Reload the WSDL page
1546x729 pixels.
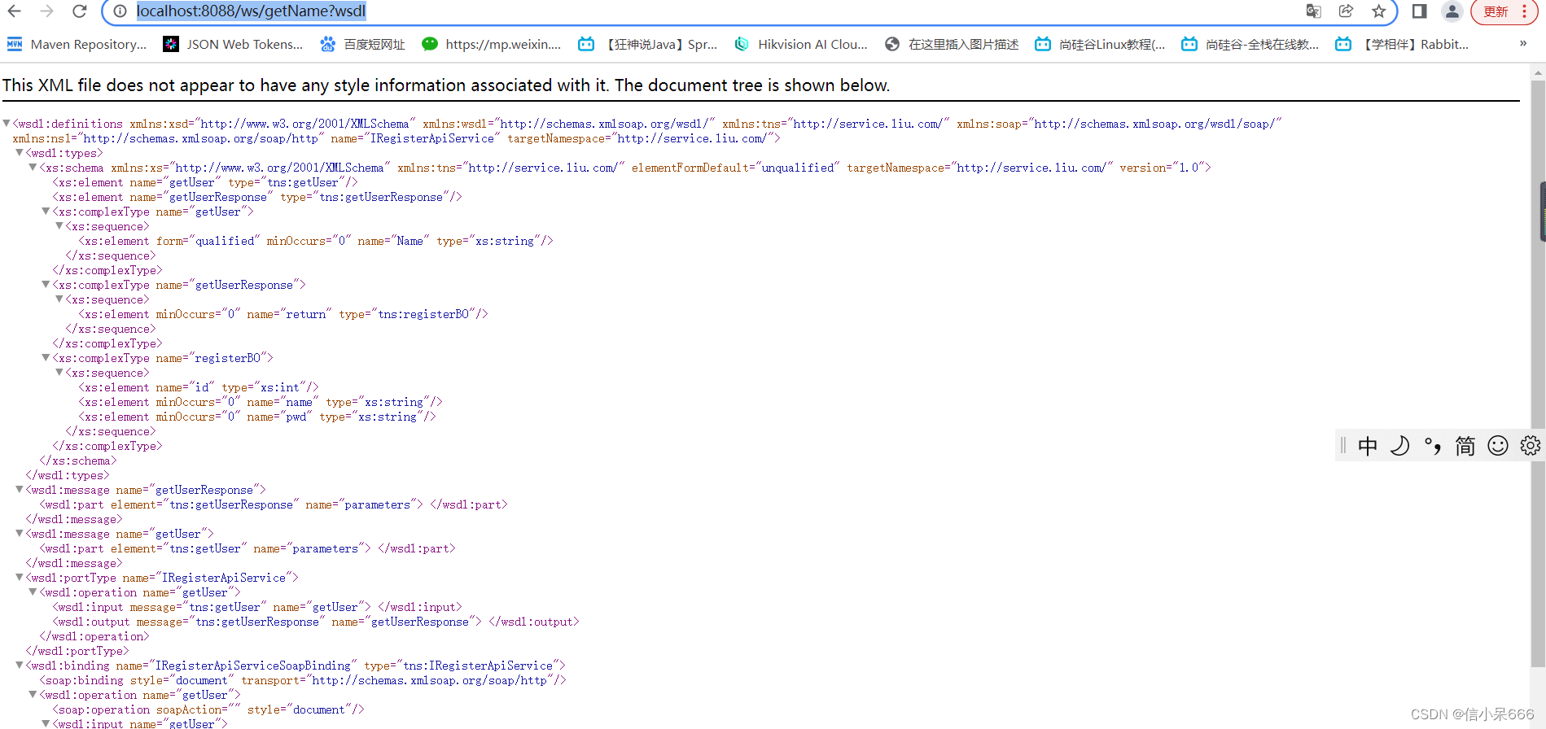(79, 11)
